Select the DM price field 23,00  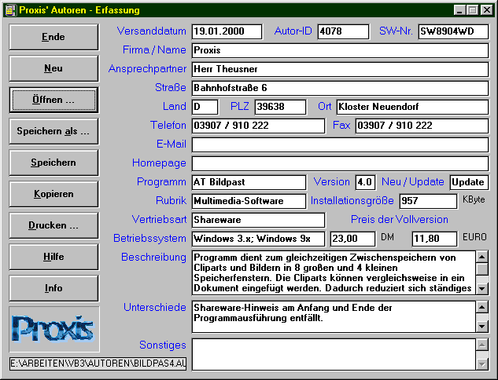click(352, 239)
